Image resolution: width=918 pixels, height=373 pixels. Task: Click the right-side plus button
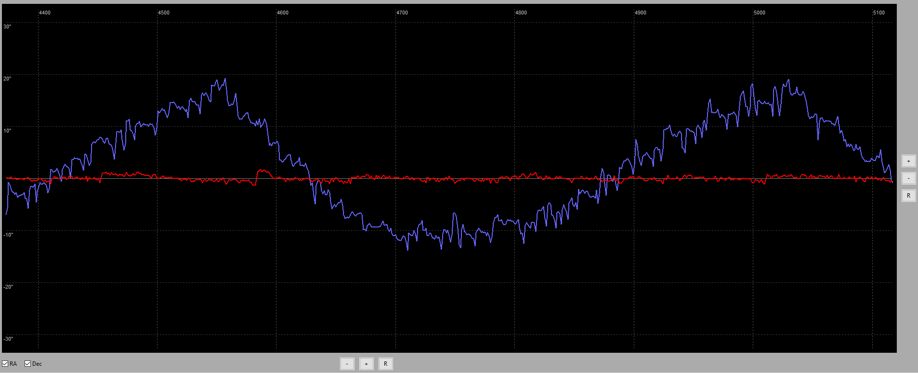pyautogui.click(x=908, y=161)
